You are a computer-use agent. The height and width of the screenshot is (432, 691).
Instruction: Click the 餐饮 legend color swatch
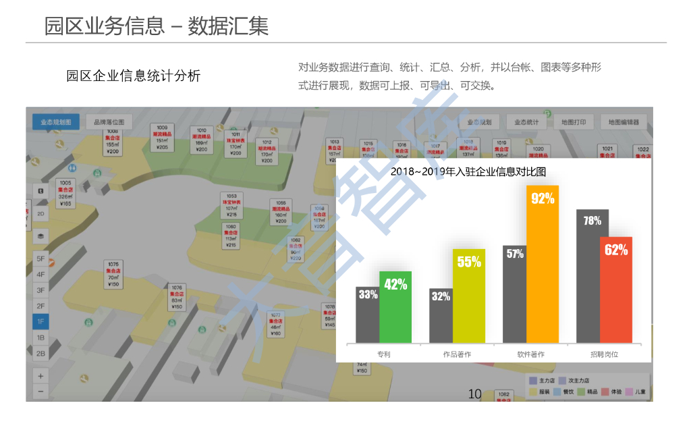tap(557, 391)
